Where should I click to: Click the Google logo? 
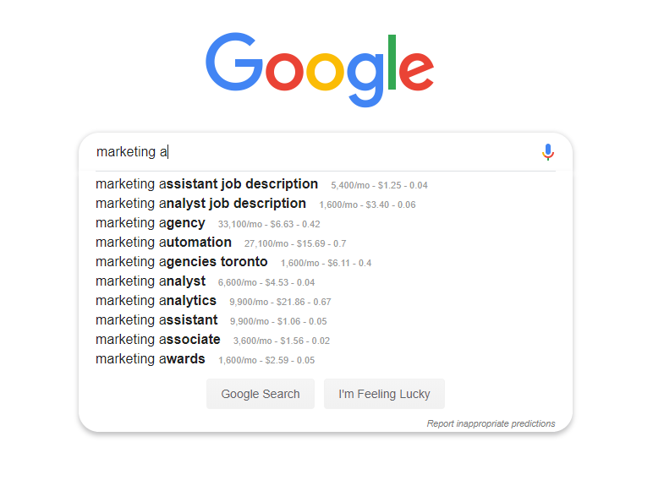(320, 70)
